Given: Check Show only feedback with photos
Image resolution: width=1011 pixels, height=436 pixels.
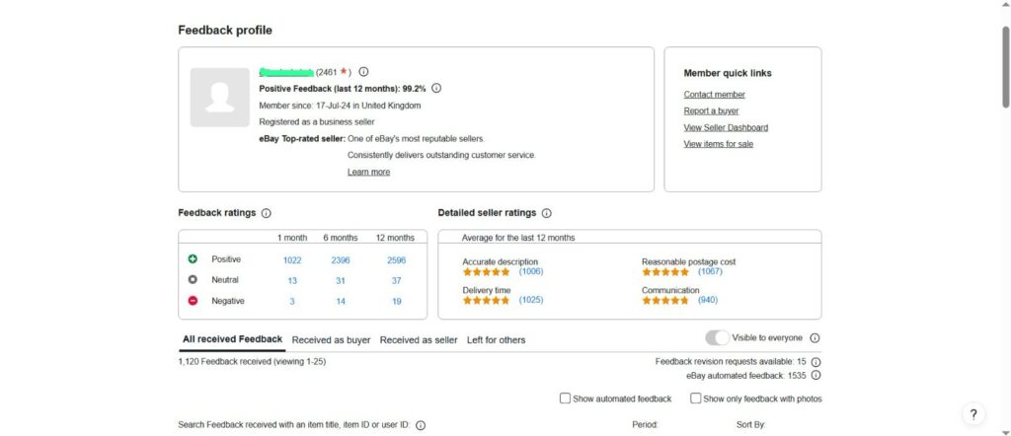Looking at the screenshot, I should point(696,399).
